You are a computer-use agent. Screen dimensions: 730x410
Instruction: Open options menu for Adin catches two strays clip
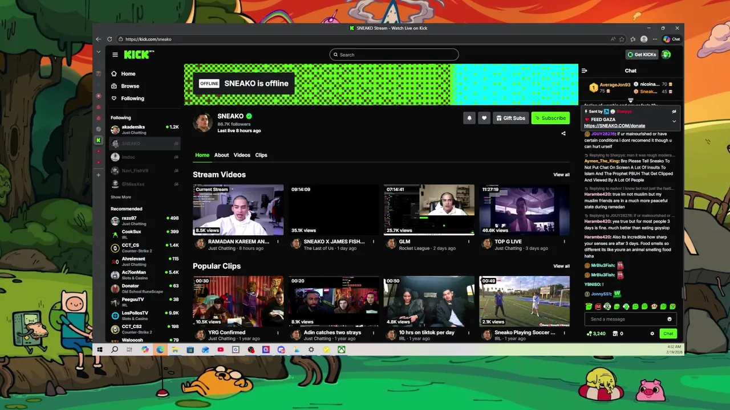click(x=374, y=333)
